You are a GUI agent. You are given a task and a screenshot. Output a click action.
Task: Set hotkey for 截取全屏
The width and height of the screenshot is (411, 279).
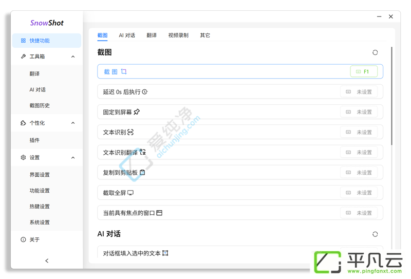[359, 193]
